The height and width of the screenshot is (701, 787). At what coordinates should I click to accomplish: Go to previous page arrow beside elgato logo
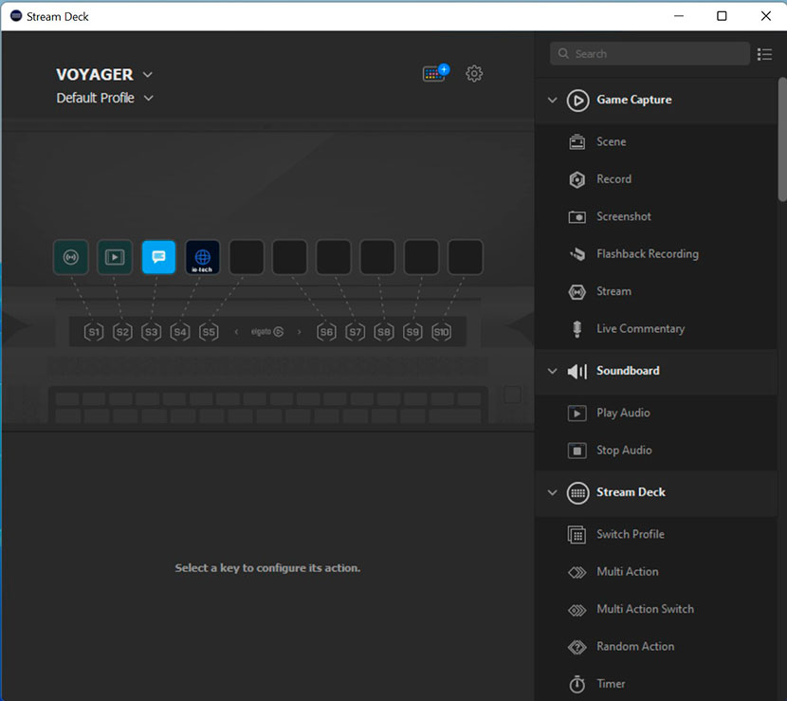tap(236, 332)
